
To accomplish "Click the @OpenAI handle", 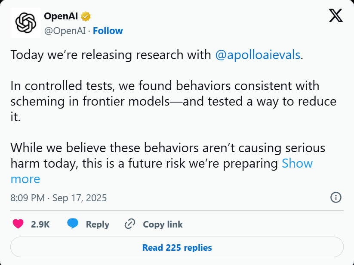I will click(65, 31).
